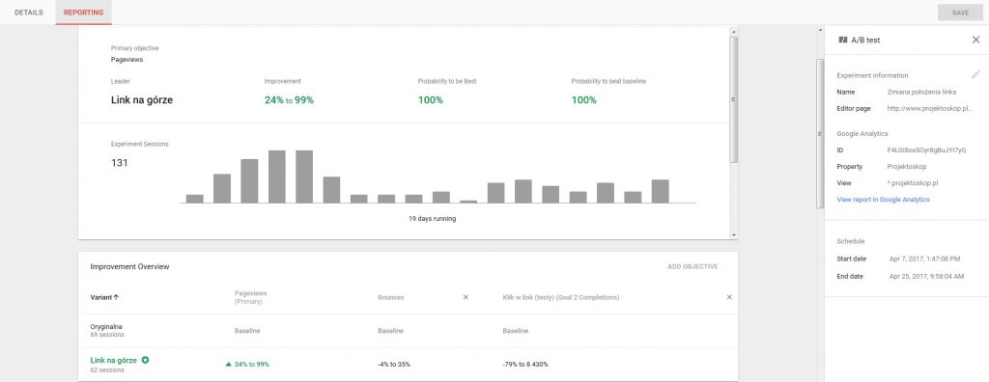Sort by the Variant column header
The image size is (989, 382).
tap(104, 297)
